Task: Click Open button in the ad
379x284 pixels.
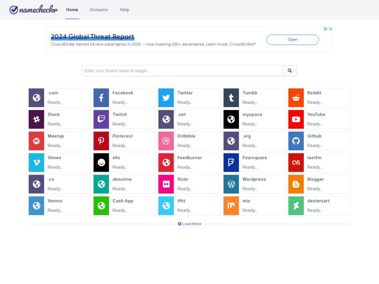Action: pyautogui.click(x=292, y=40)
